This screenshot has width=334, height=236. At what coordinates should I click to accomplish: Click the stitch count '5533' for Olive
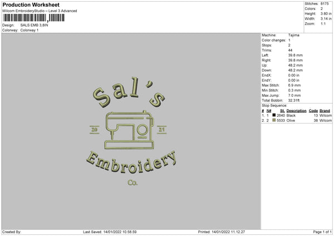tap(281, 121)
